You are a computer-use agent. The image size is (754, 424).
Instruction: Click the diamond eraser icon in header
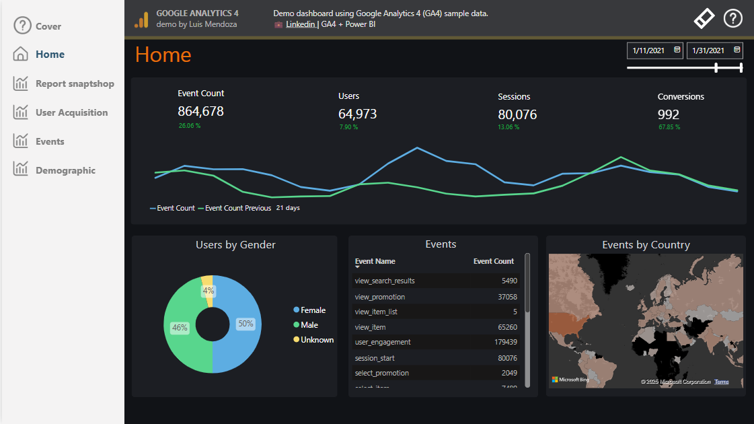tap(704, 19)
